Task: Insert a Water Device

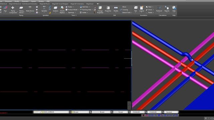Action: pos(30,9)
